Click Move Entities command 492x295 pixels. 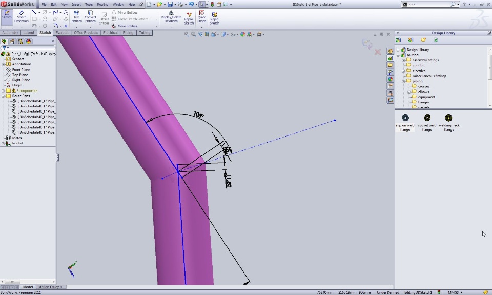coord(125,26)
